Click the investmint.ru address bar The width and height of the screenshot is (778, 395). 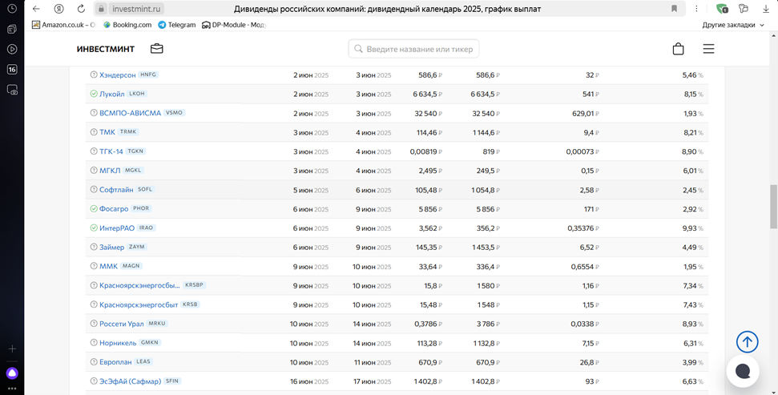[137, 9]
